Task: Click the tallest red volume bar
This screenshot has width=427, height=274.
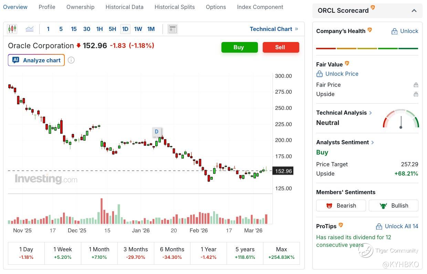Action: (102, 211)
